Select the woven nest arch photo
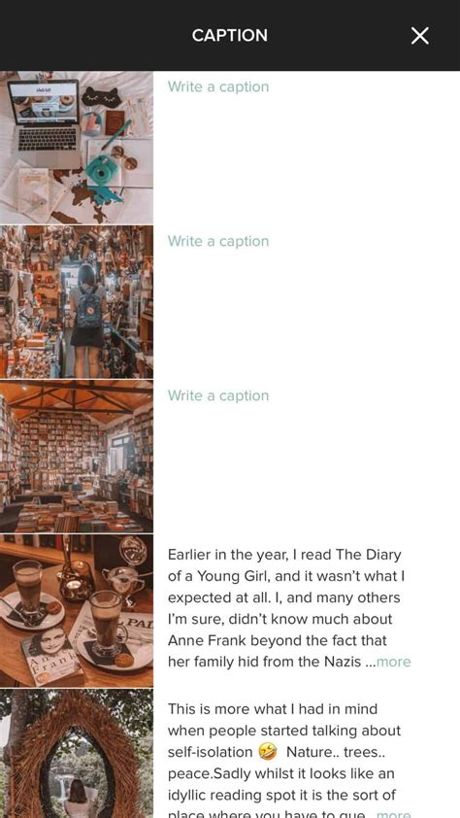Screen dimensions: 460x818 tap(77, 753)
